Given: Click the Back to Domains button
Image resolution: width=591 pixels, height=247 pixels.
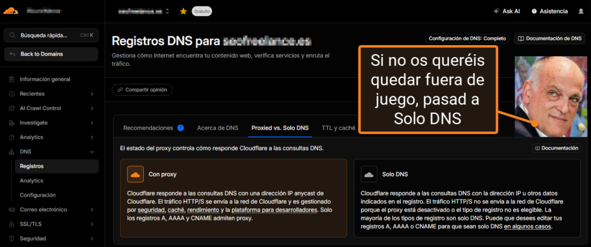Looking at the screenshot, I should [x=51, y=54].
